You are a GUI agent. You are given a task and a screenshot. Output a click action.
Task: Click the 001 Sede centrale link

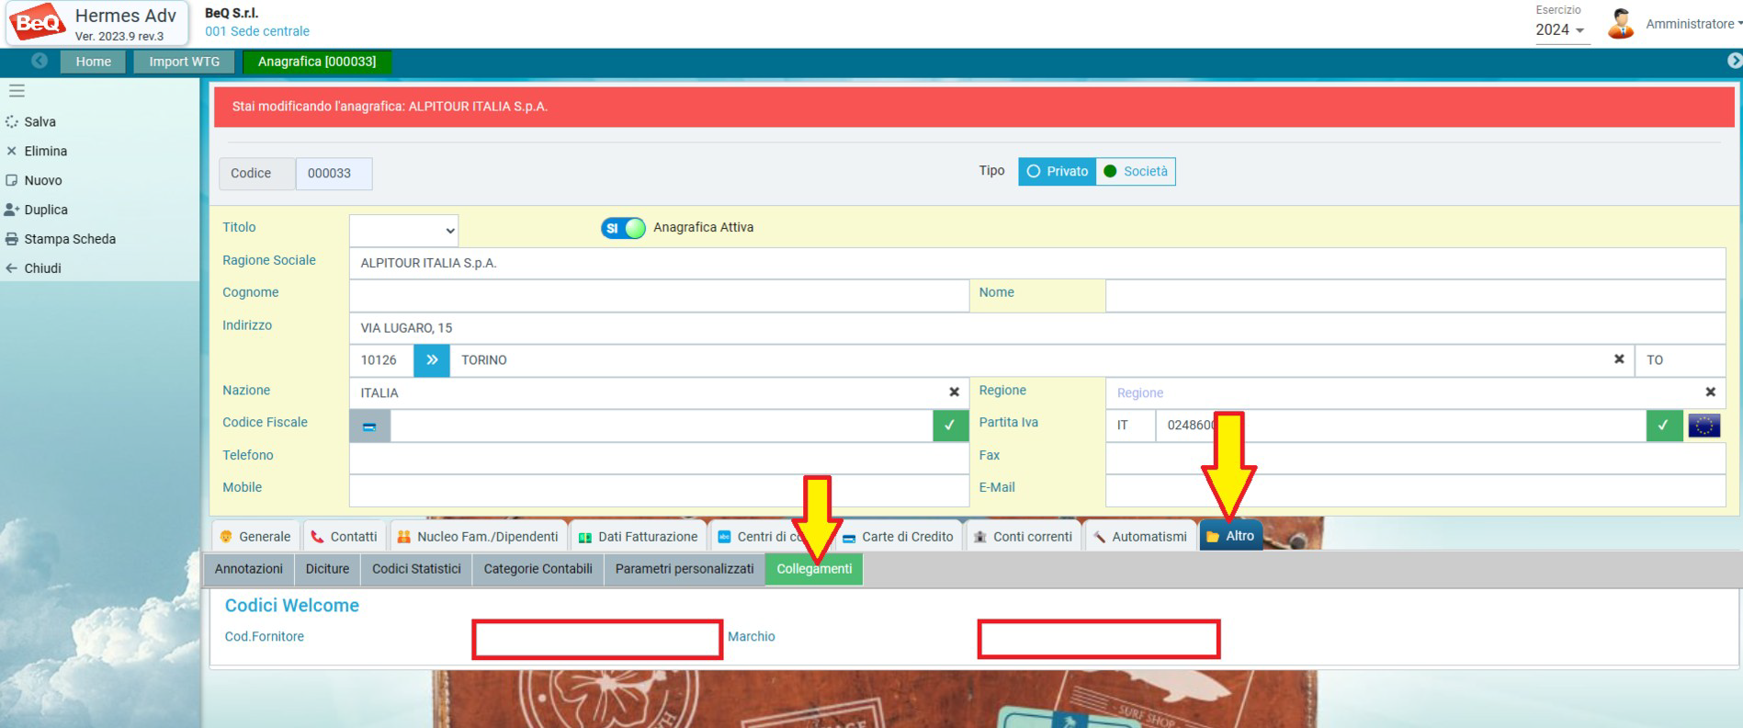[257, 31]
